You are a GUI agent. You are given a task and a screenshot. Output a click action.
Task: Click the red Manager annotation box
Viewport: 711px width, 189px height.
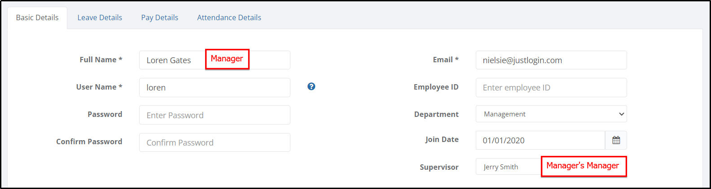click(x=227, y=59)
